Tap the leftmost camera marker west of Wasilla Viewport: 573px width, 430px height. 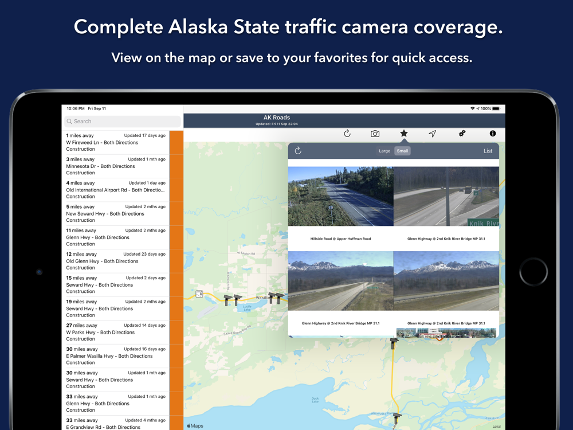[x=227, y=300]
